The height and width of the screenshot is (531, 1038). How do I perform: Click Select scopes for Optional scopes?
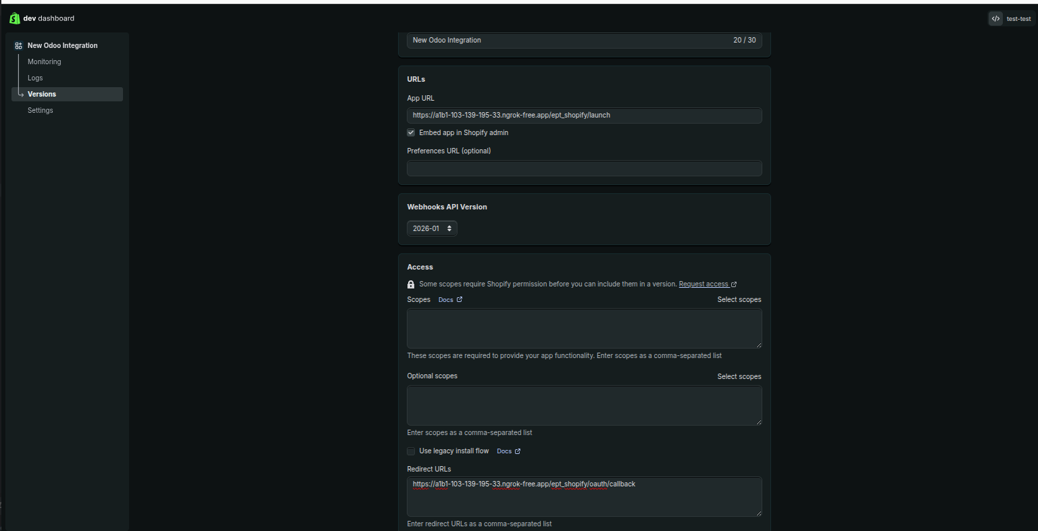[x=739, y=376]
